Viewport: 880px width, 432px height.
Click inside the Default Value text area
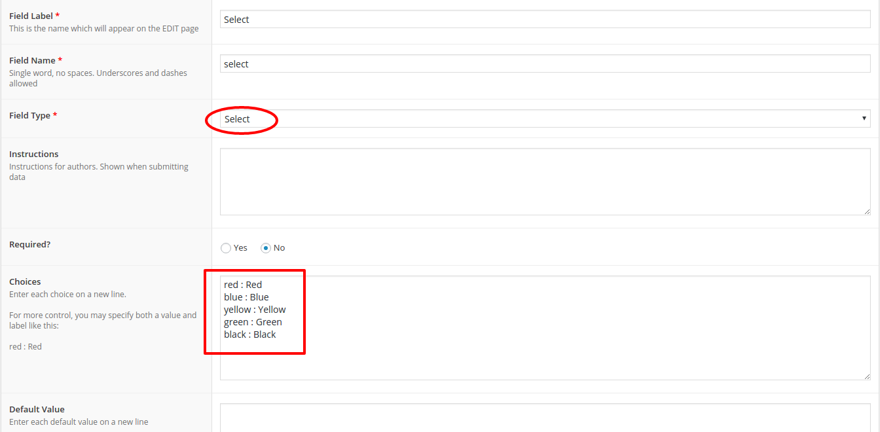545,418
